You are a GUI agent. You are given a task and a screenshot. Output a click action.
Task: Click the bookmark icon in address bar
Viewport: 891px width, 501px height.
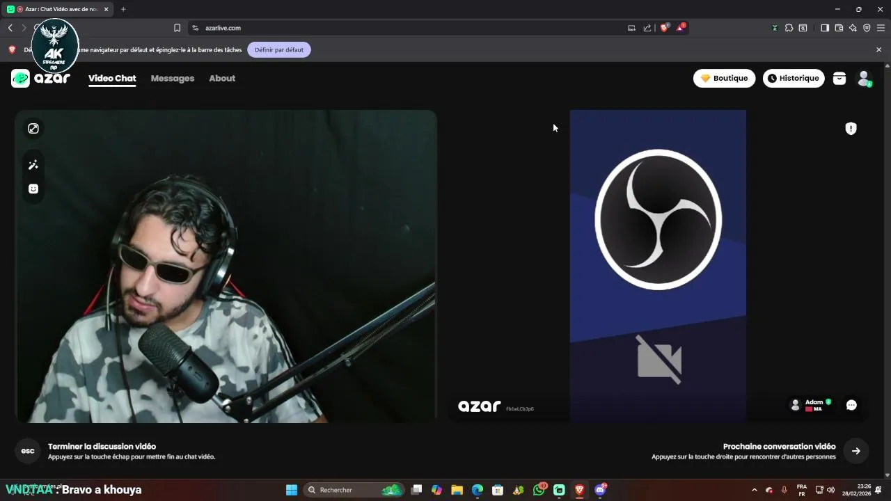[177, 28]
